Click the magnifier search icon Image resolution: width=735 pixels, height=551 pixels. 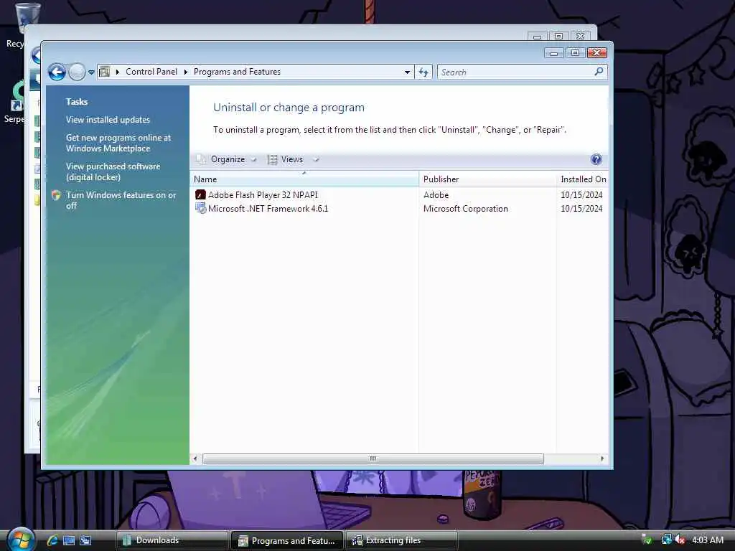(599, 72)
